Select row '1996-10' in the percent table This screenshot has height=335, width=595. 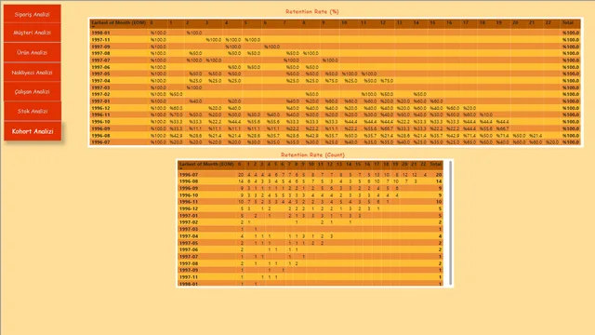click(335, 122)
